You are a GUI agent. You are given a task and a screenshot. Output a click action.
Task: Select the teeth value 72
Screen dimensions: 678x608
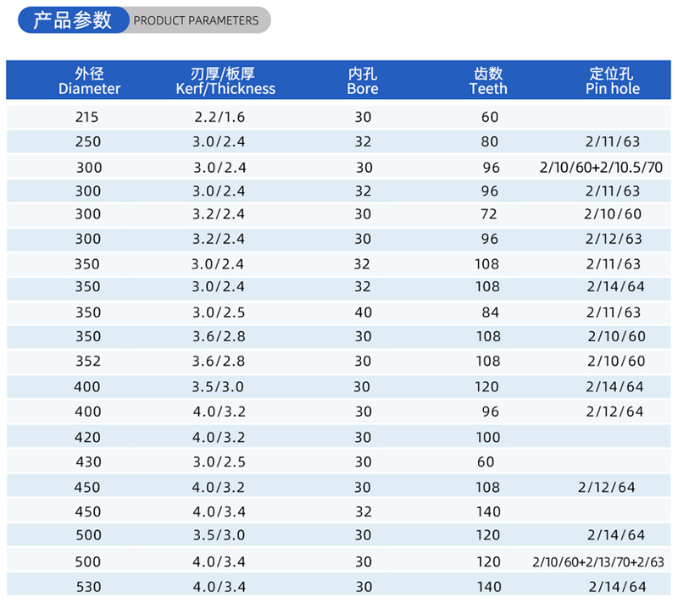488,214
